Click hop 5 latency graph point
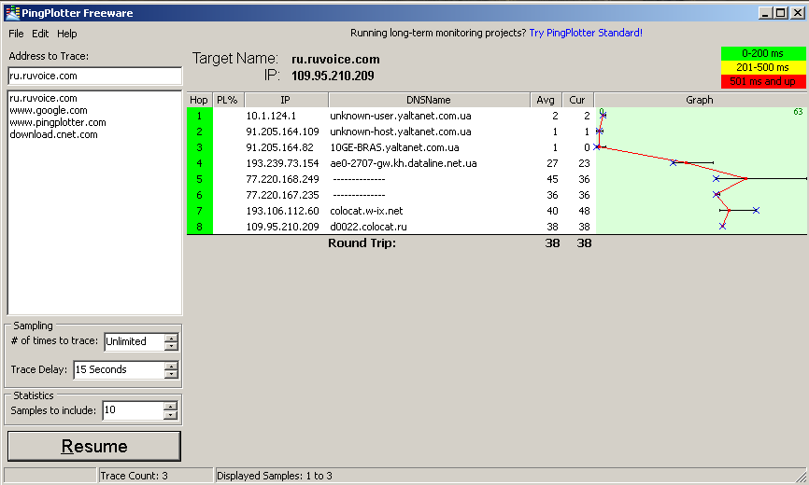This screenshot has width=809, height=485. [746, 179]
